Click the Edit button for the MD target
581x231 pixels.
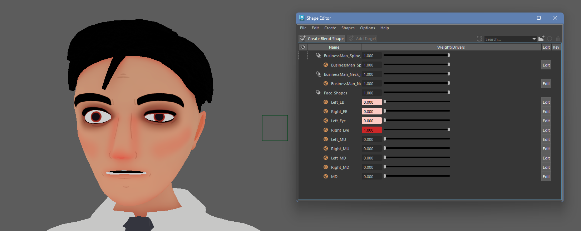(x=546, y=177)
